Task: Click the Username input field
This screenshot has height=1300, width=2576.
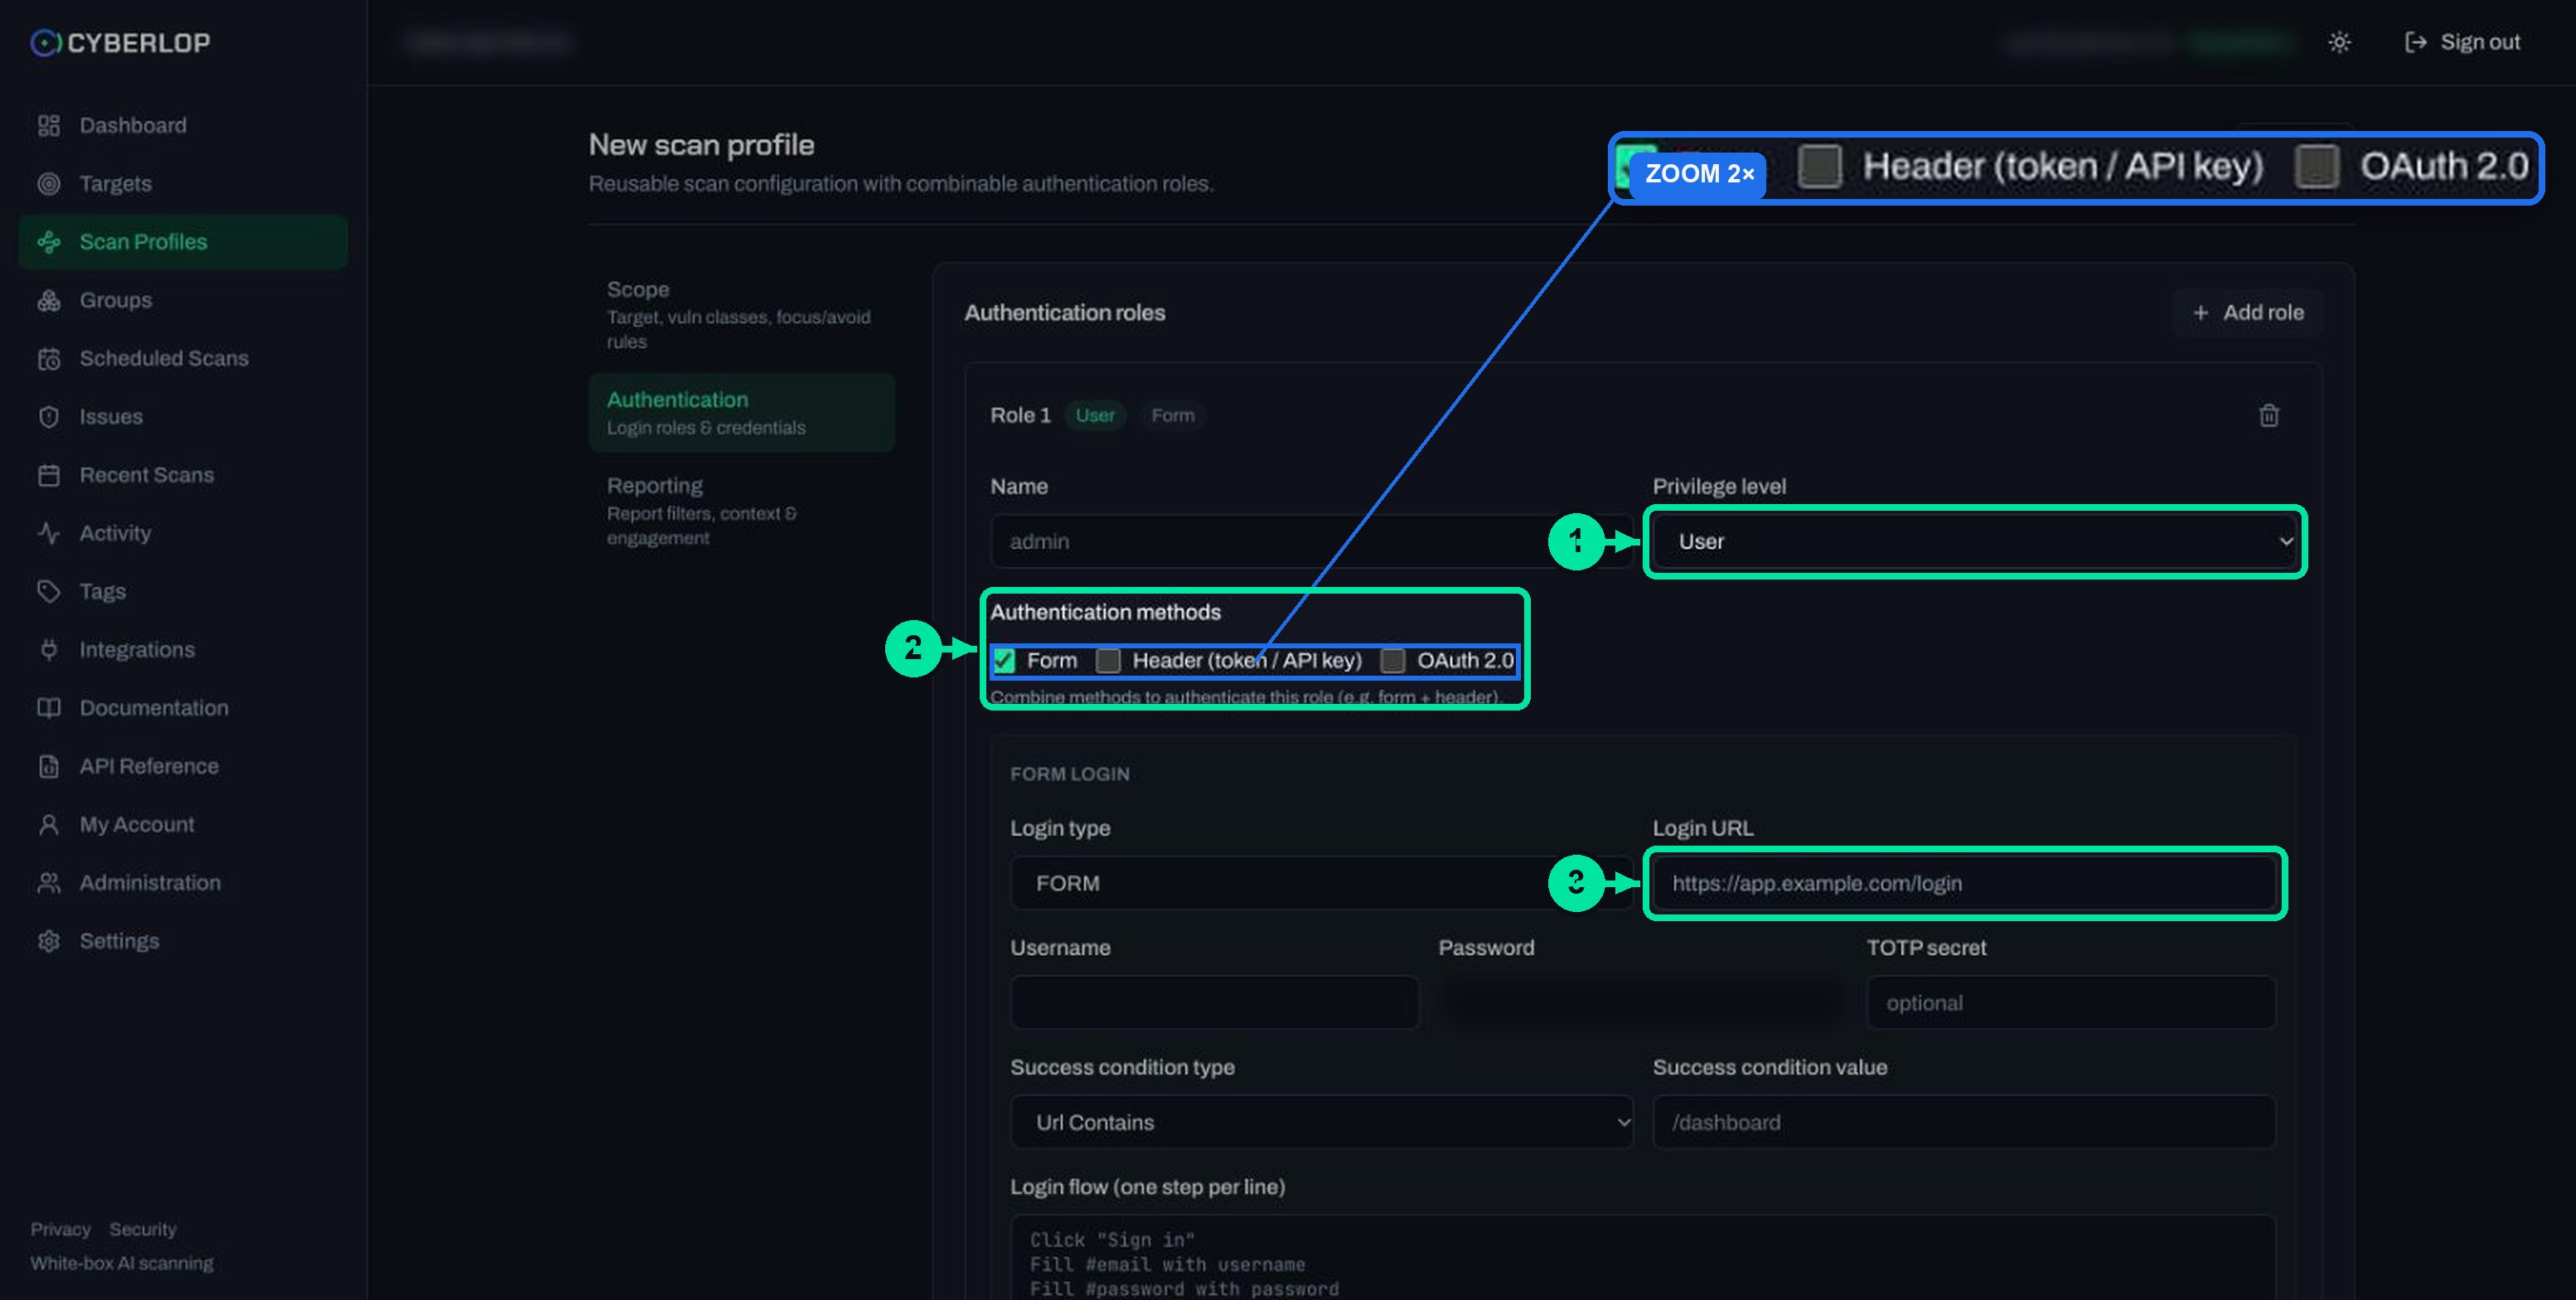Action: pos(1214,1003)
